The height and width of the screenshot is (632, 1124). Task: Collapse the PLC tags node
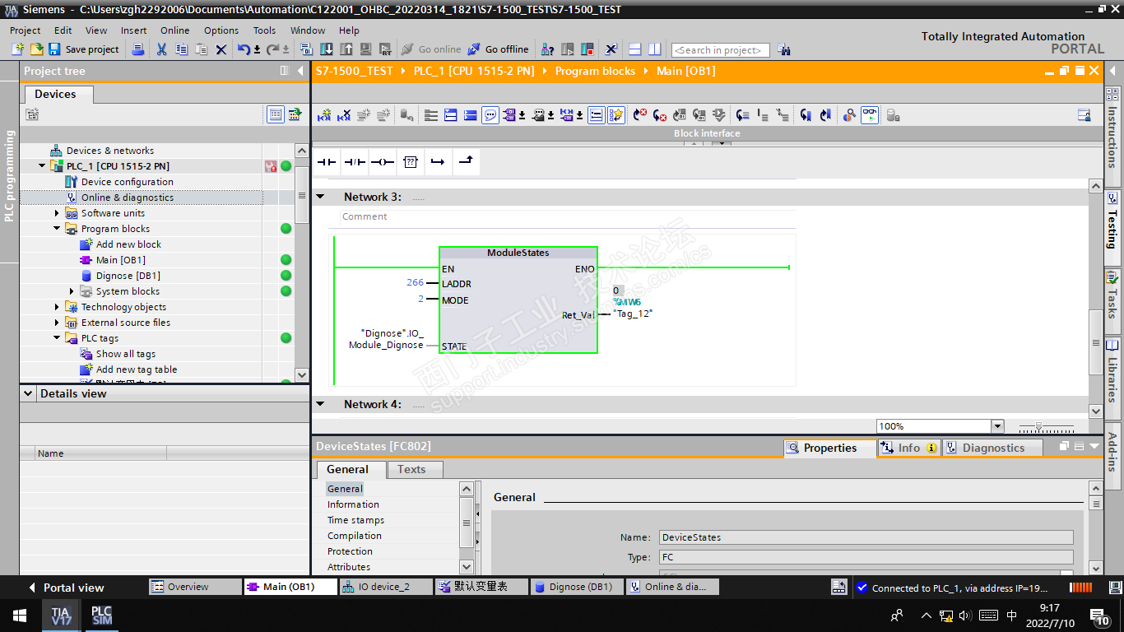click(x=57, y=338)
